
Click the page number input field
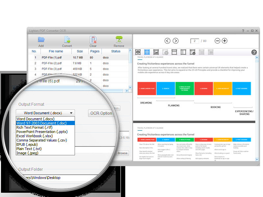click(x=195, y=41)
